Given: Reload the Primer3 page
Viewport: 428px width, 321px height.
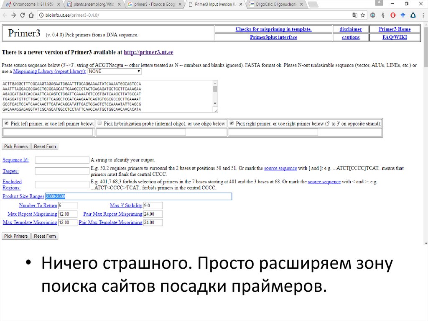Looking at the screenshot, I should pos(23,15).
